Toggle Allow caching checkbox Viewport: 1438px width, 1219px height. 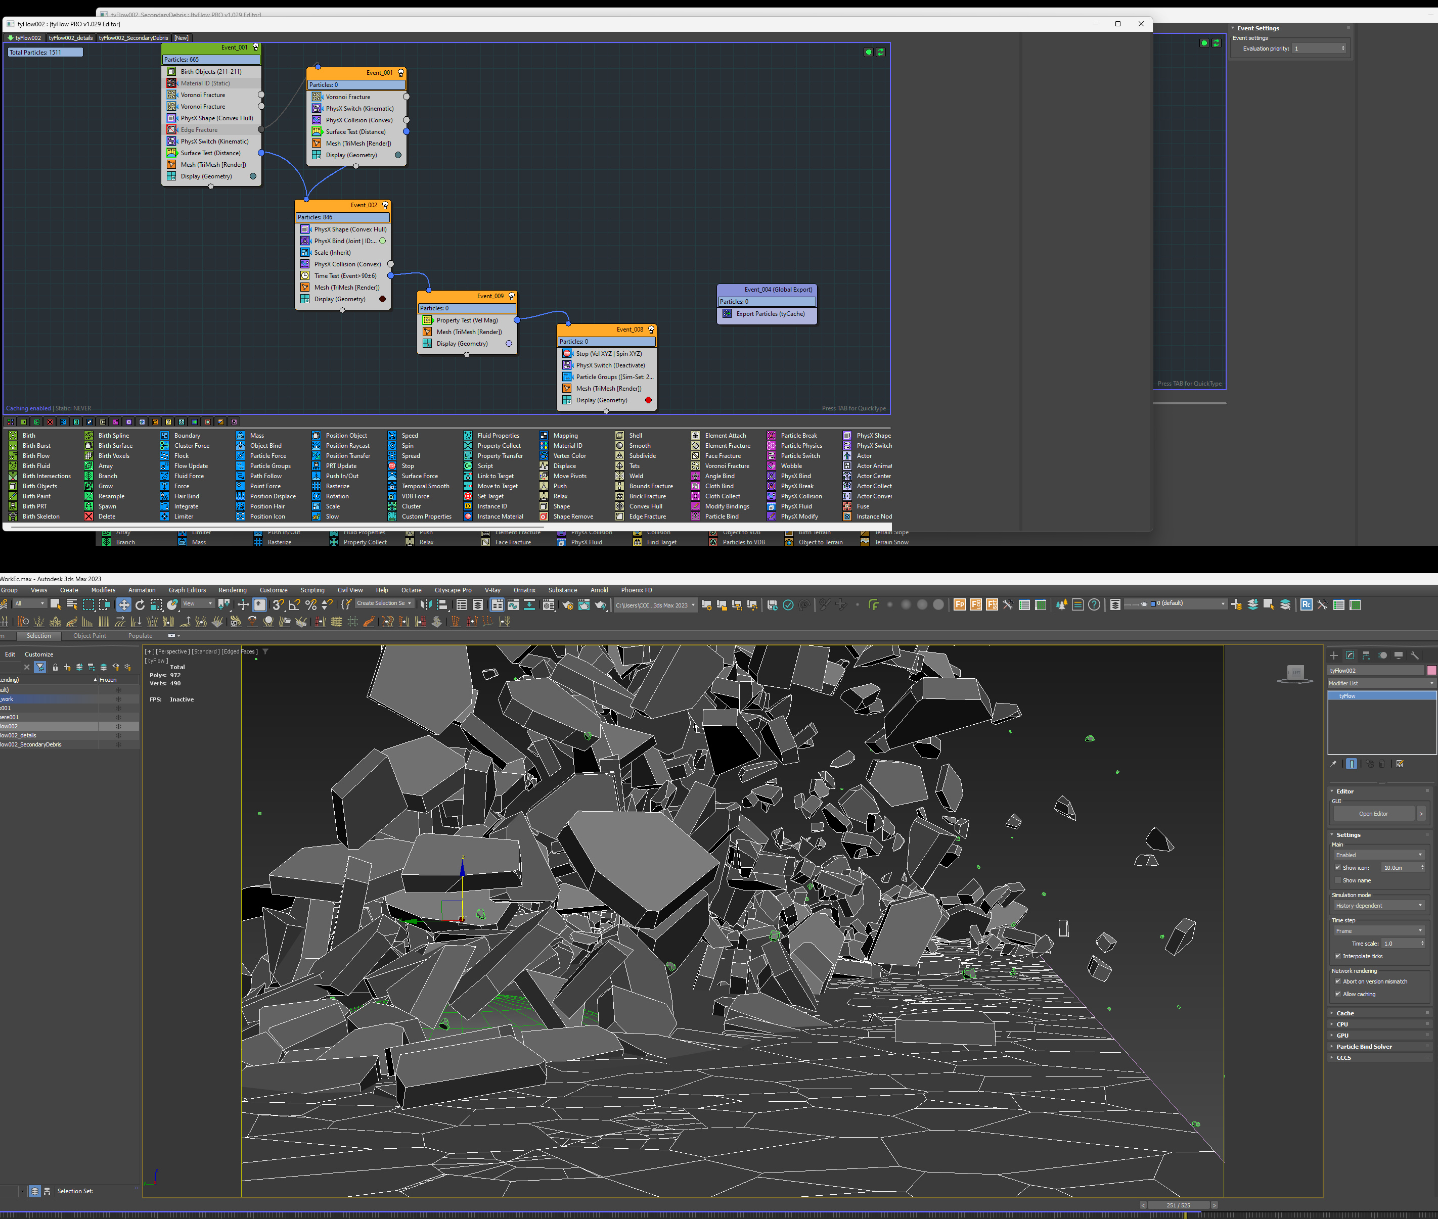(x=1338, y=995)
